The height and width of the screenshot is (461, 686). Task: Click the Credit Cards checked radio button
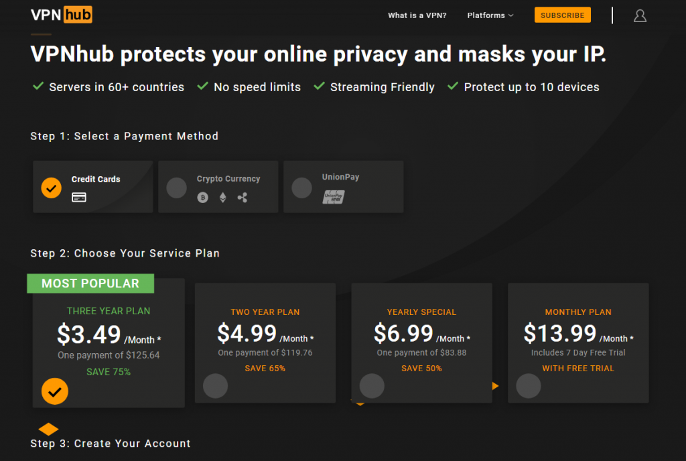51,188
